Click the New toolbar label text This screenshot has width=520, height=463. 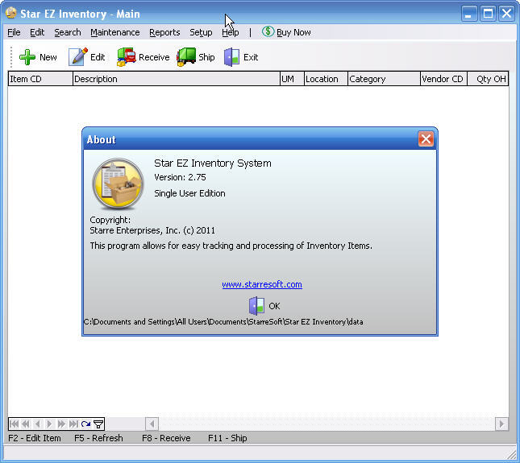pos(48,57)
